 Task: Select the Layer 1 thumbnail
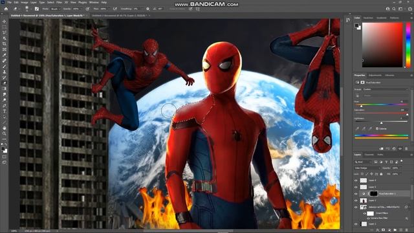(x=364, y=201)
